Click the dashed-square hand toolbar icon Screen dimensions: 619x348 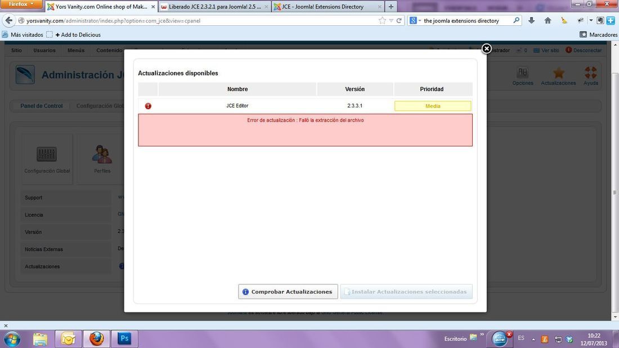point(600,20)
